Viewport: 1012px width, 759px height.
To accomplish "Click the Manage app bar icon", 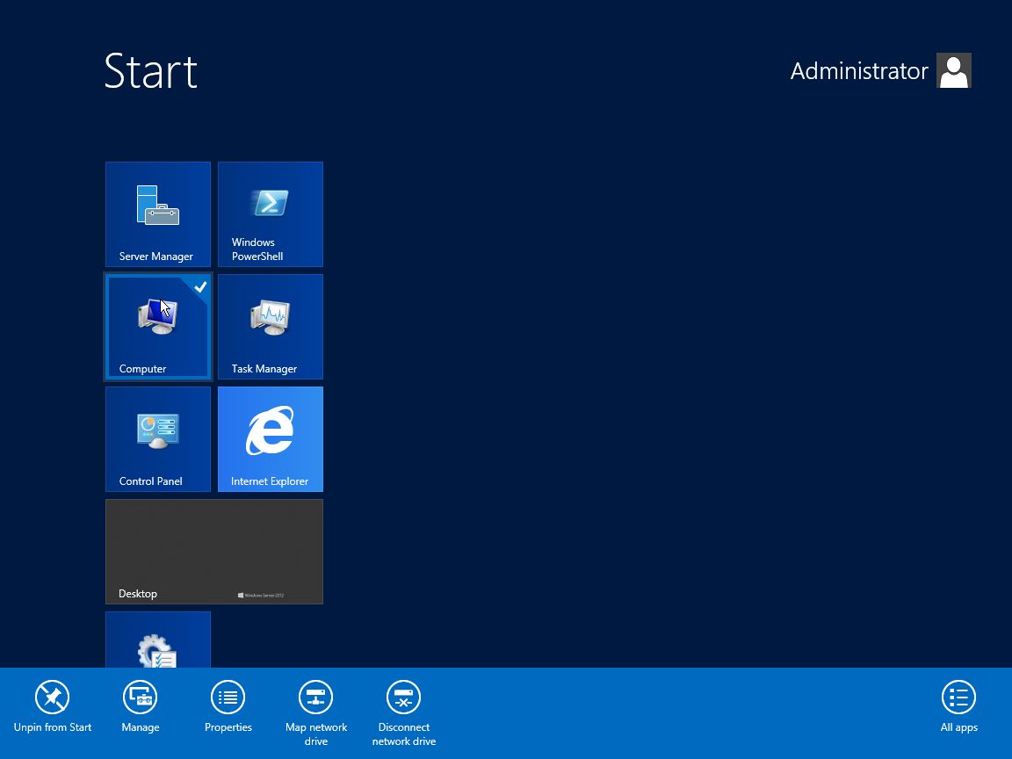I will click(140, 697).
